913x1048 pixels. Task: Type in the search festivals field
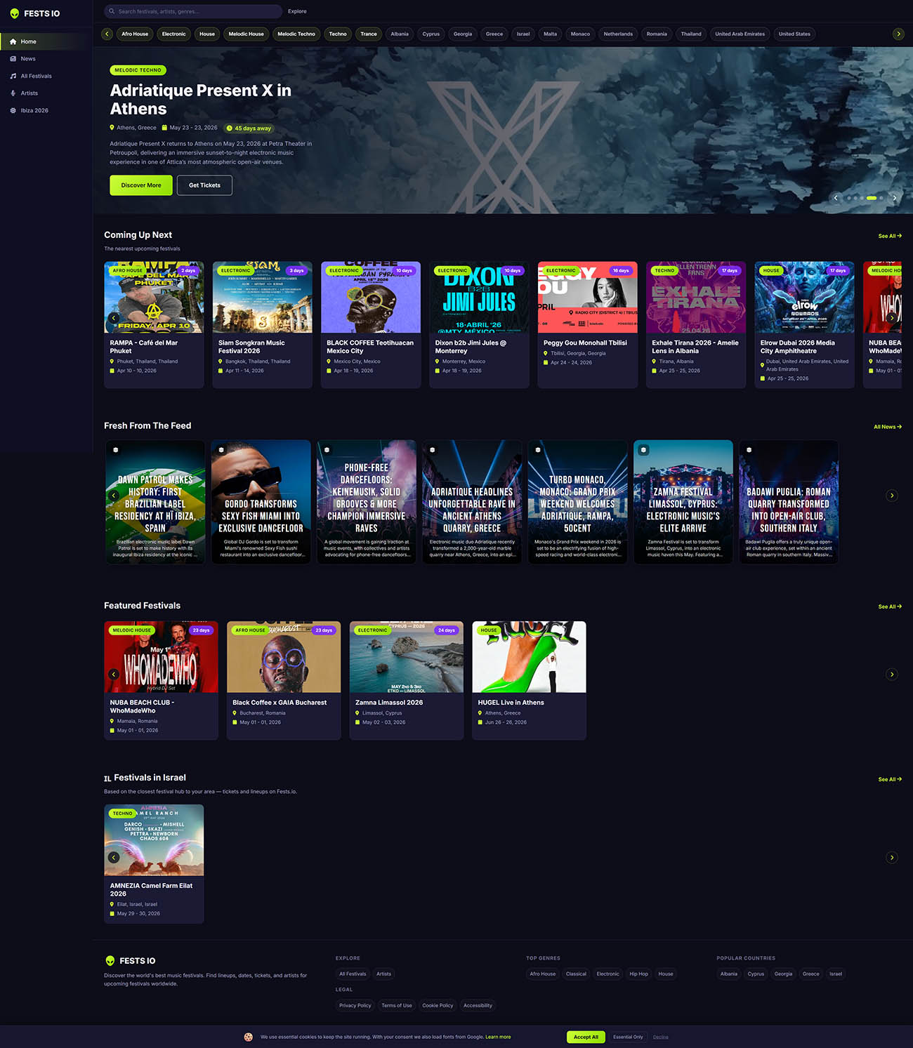(x=197, y=11)
